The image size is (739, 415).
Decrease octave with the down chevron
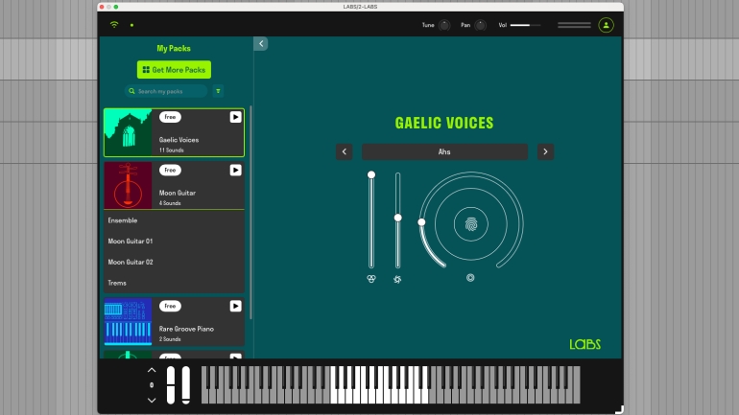152,401
